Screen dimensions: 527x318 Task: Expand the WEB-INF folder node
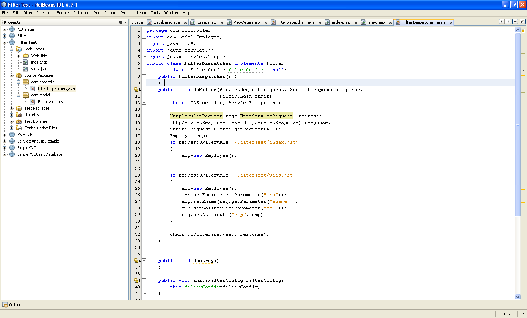pos(19,56)
